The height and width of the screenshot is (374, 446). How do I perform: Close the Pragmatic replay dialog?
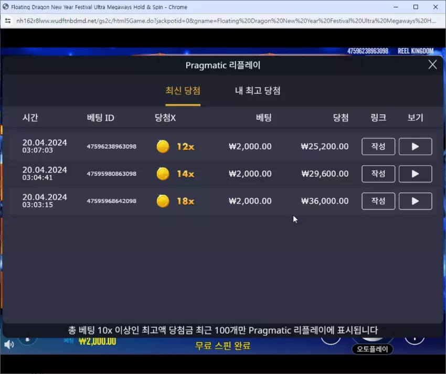432,65
